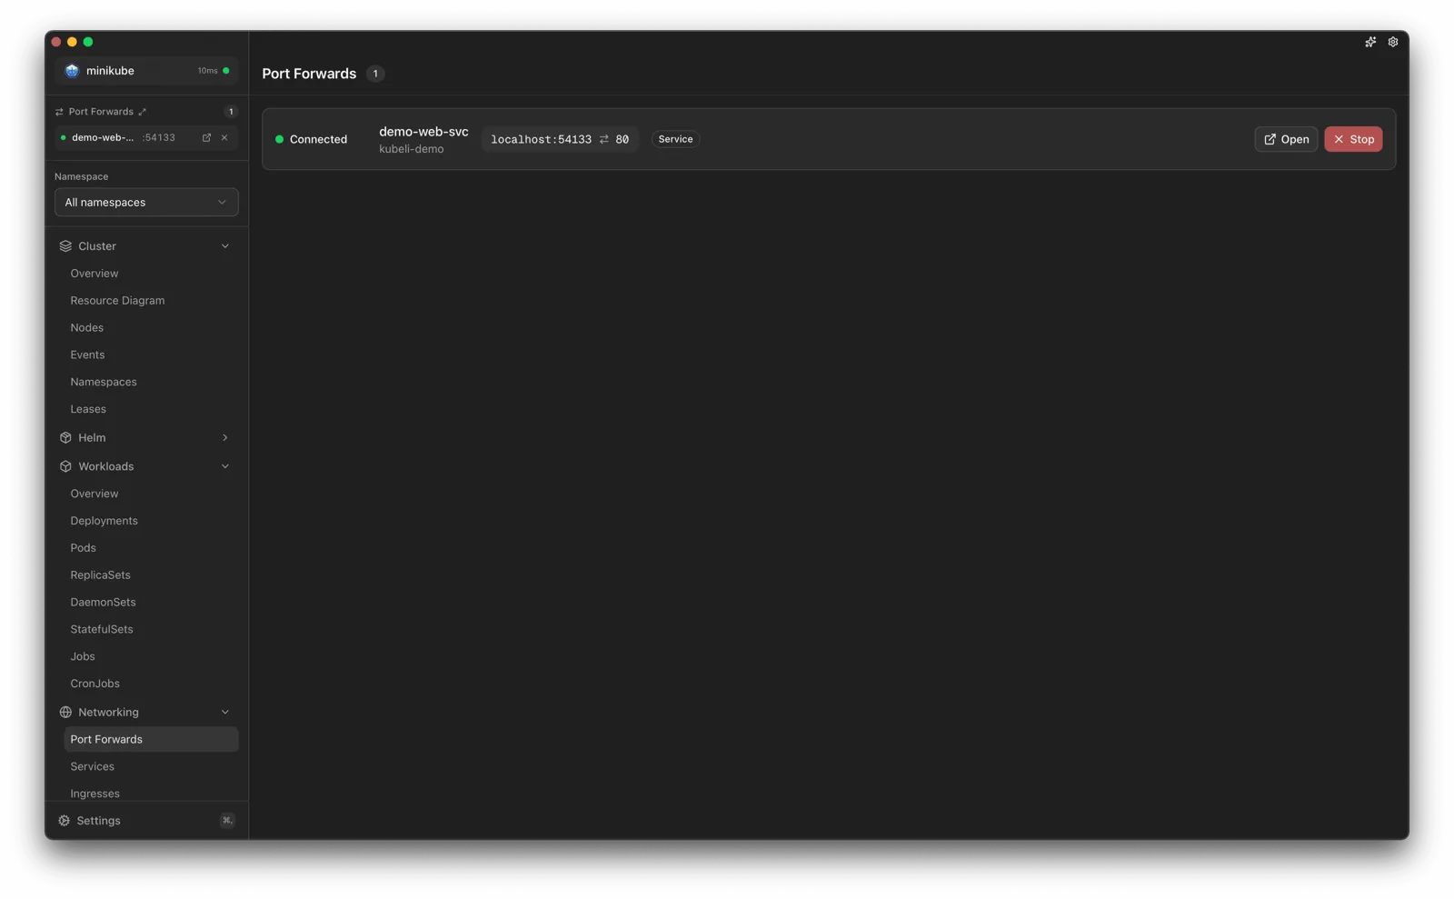Image resolution: width=1454 pixels, height=899 pixels.
Task: Expand the Helm section chevron
Action: (224, 437)
